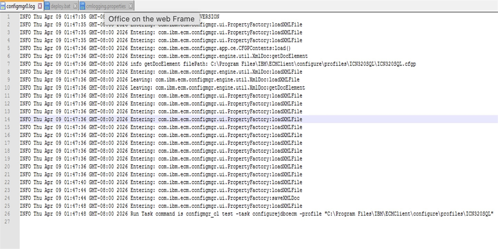Click line number 7 in the gutter

[x=8, y=64]
